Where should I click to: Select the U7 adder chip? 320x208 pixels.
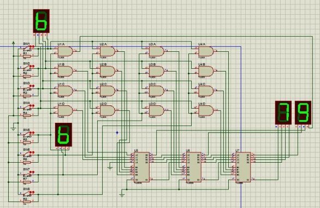point(243,167)
